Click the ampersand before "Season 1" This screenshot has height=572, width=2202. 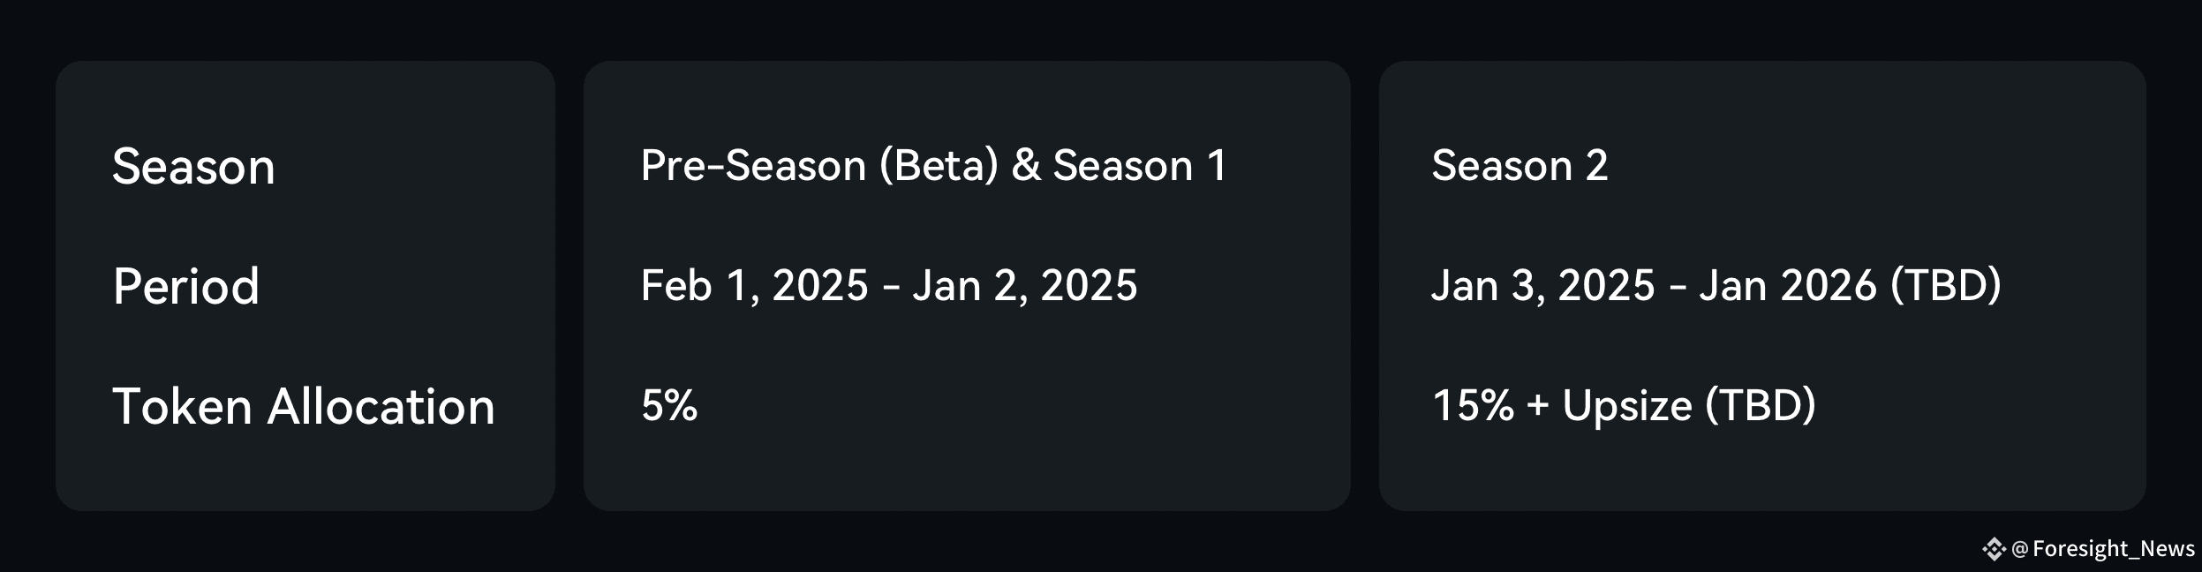tap(1025, 166)
